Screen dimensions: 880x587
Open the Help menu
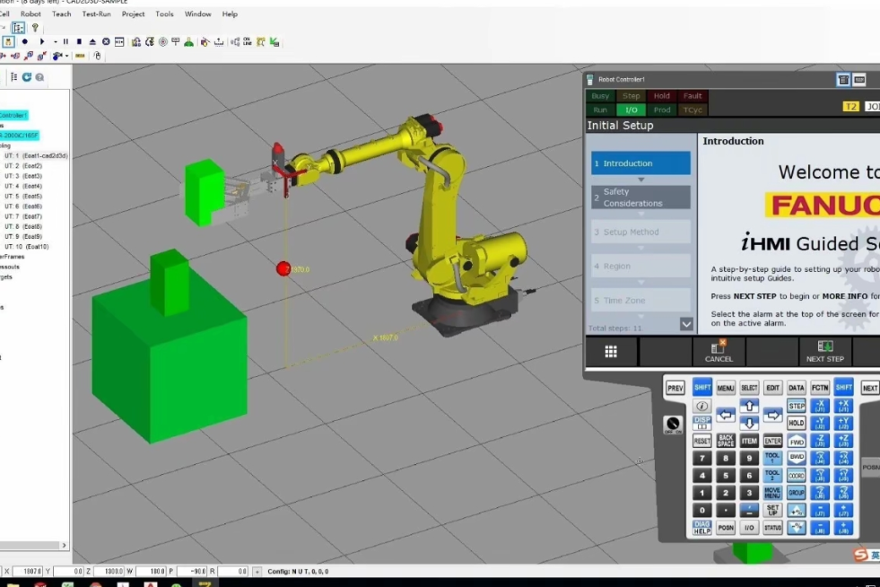coord(230,14)
